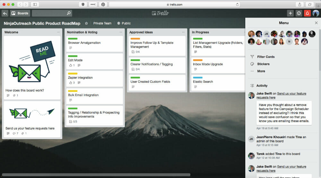Click the 0/3 checklist badge
The image size is (321, 178).
click(x=73, y=122)
